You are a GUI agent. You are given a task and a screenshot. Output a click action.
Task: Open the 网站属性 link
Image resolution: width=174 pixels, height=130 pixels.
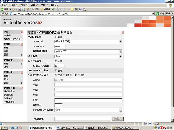[x=8, y=95]
